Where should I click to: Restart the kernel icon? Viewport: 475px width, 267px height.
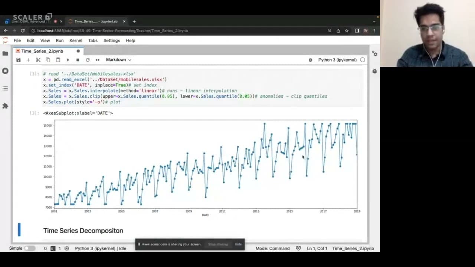tap(88, 60)
